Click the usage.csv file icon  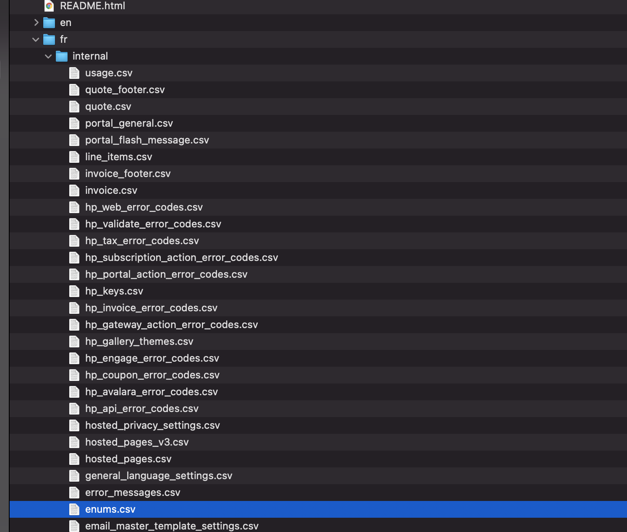(74, 73)
